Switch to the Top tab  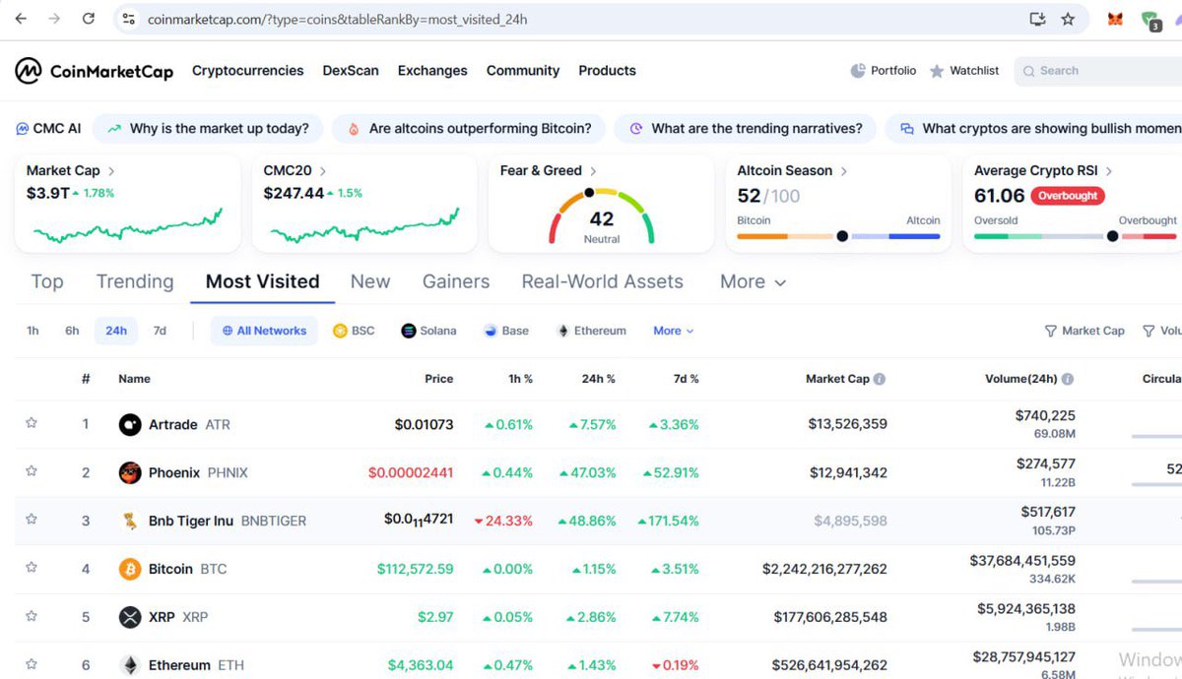tap(47, 281)
